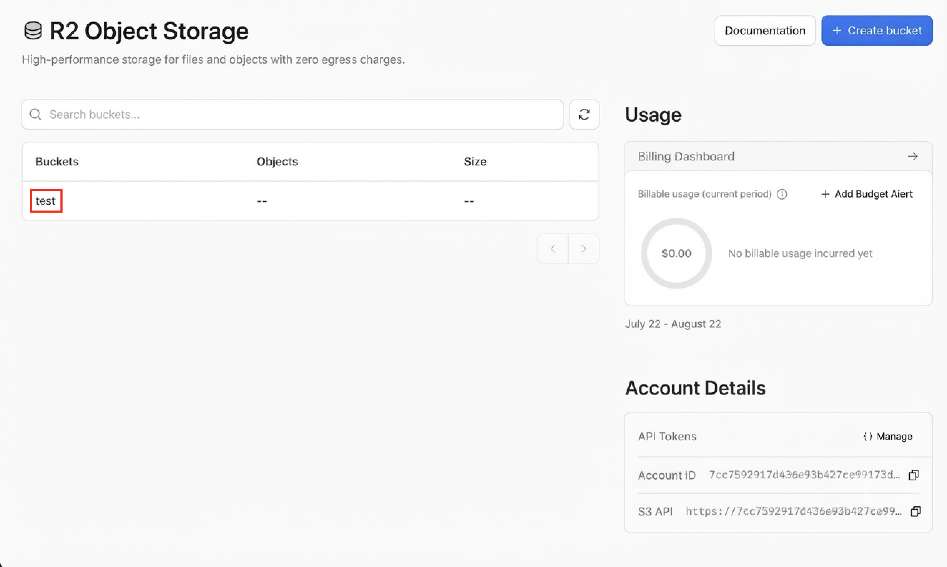Go to next page of buckets
The width and height of the screenshot is (947, 567).
[584, 248]
